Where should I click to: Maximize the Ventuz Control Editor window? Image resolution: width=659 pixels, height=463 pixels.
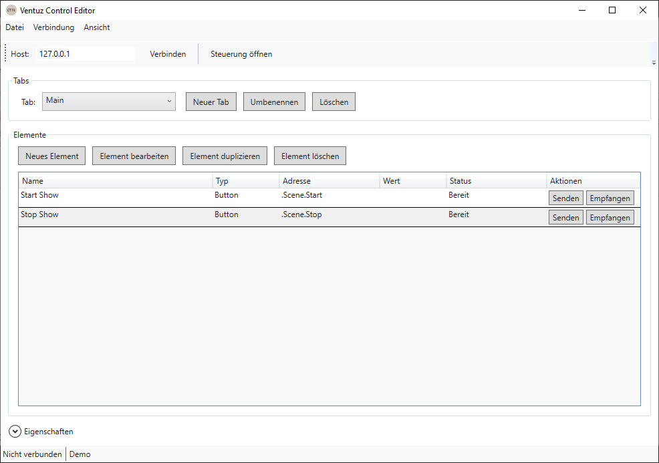tap(612, 10)
